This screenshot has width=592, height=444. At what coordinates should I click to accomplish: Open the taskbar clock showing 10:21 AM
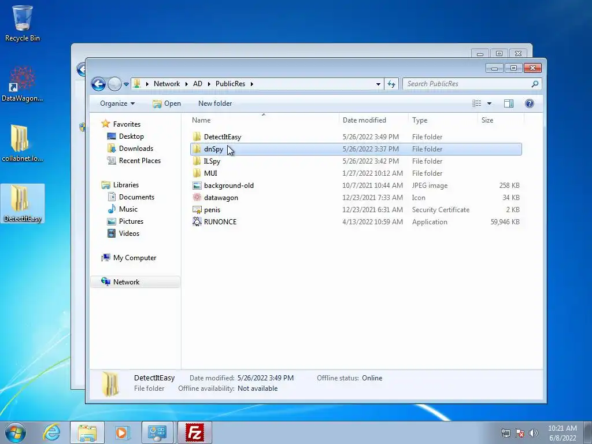[563, 433]
